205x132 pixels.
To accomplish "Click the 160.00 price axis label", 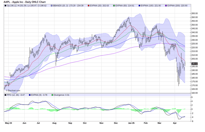I will pos(194,93).
